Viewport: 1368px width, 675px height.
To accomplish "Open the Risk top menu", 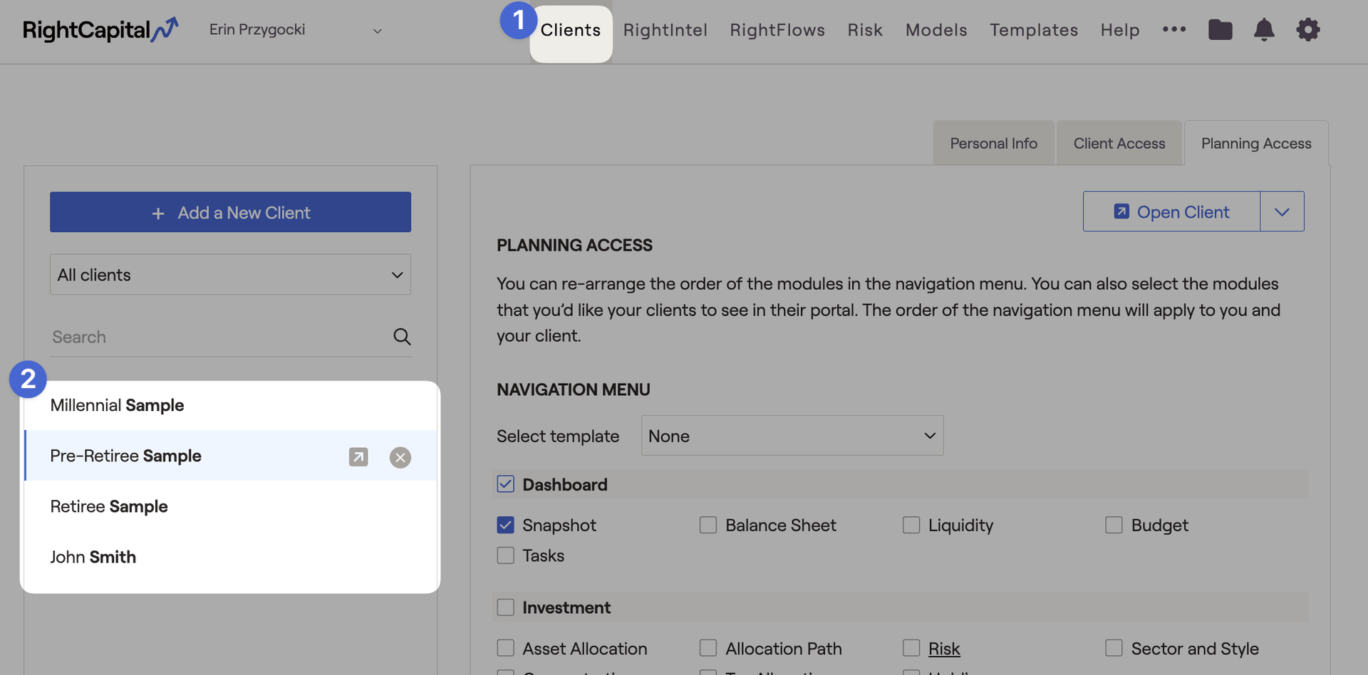I will pyautogui.click(x=865, y=30).
